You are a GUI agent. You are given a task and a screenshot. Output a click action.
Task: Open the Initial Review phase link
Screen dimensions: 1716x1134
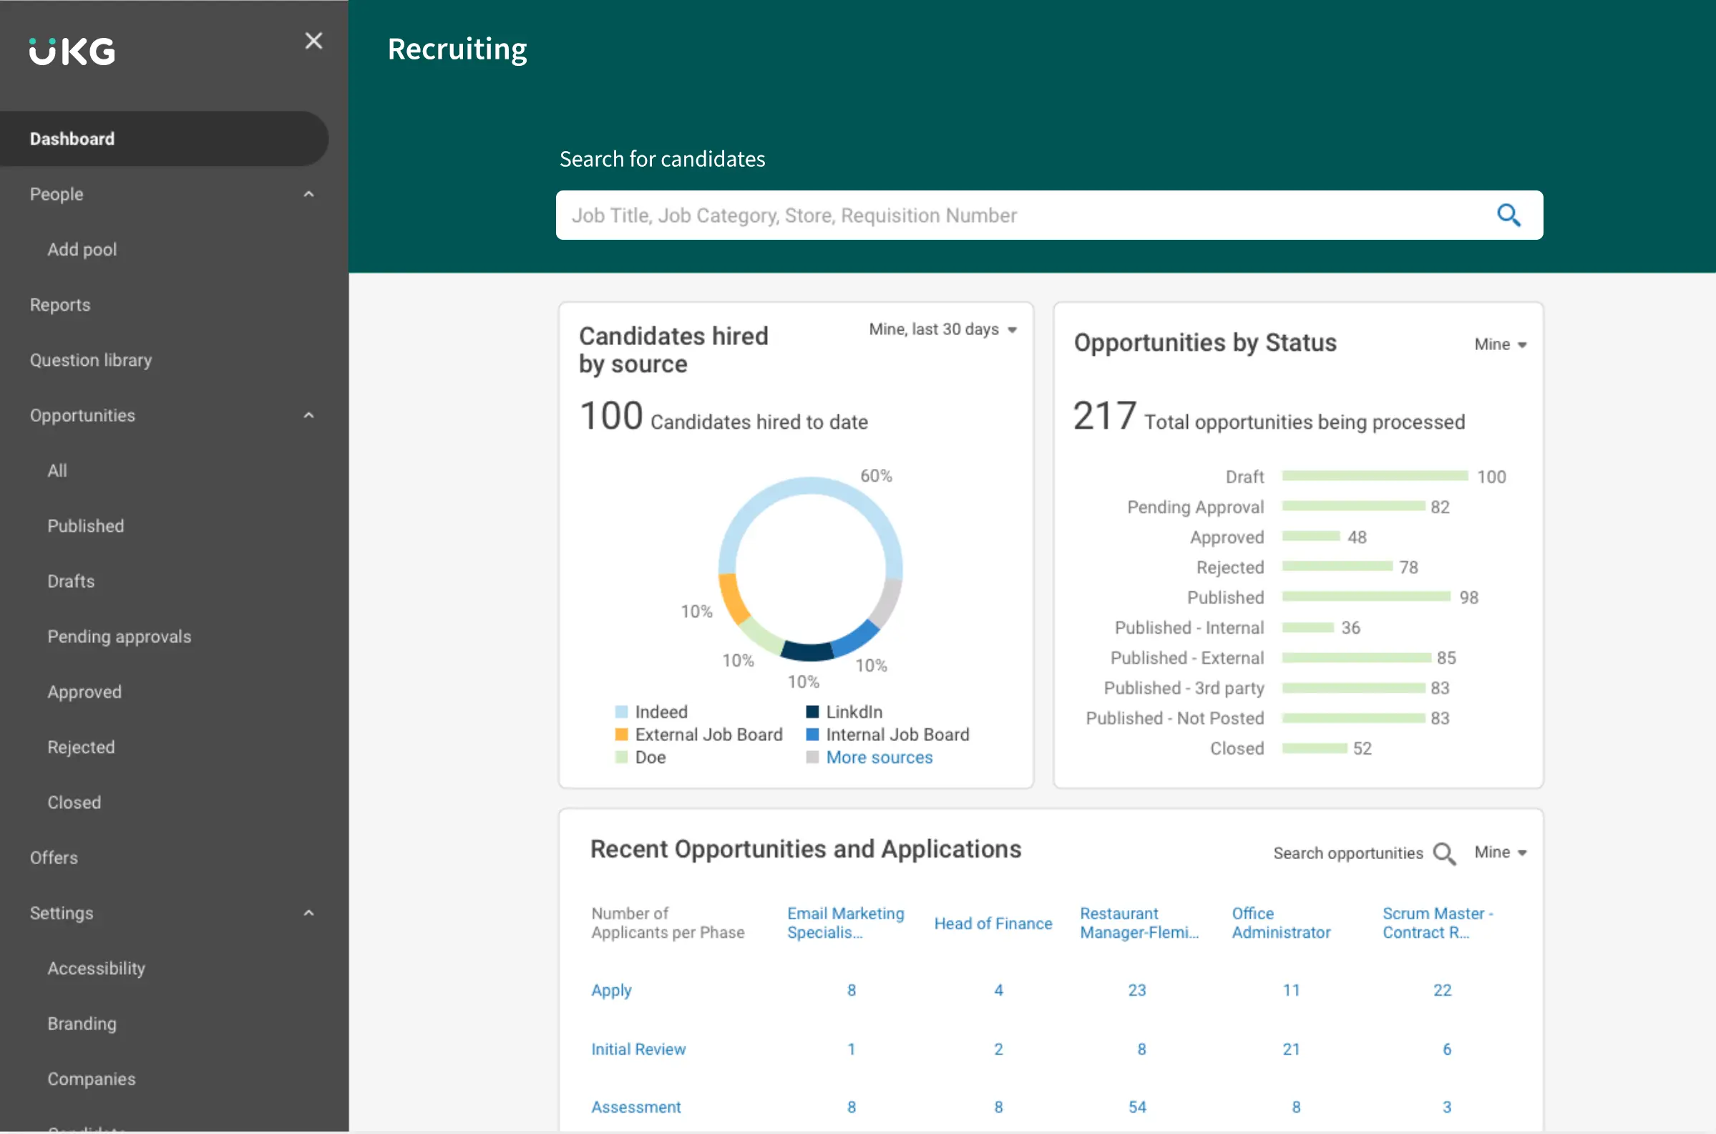(638, 1049)
